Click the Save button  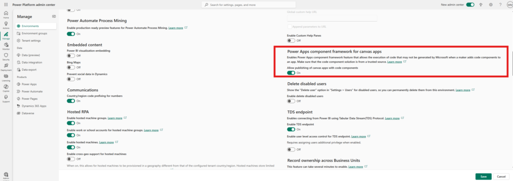(x=483, y=176)
